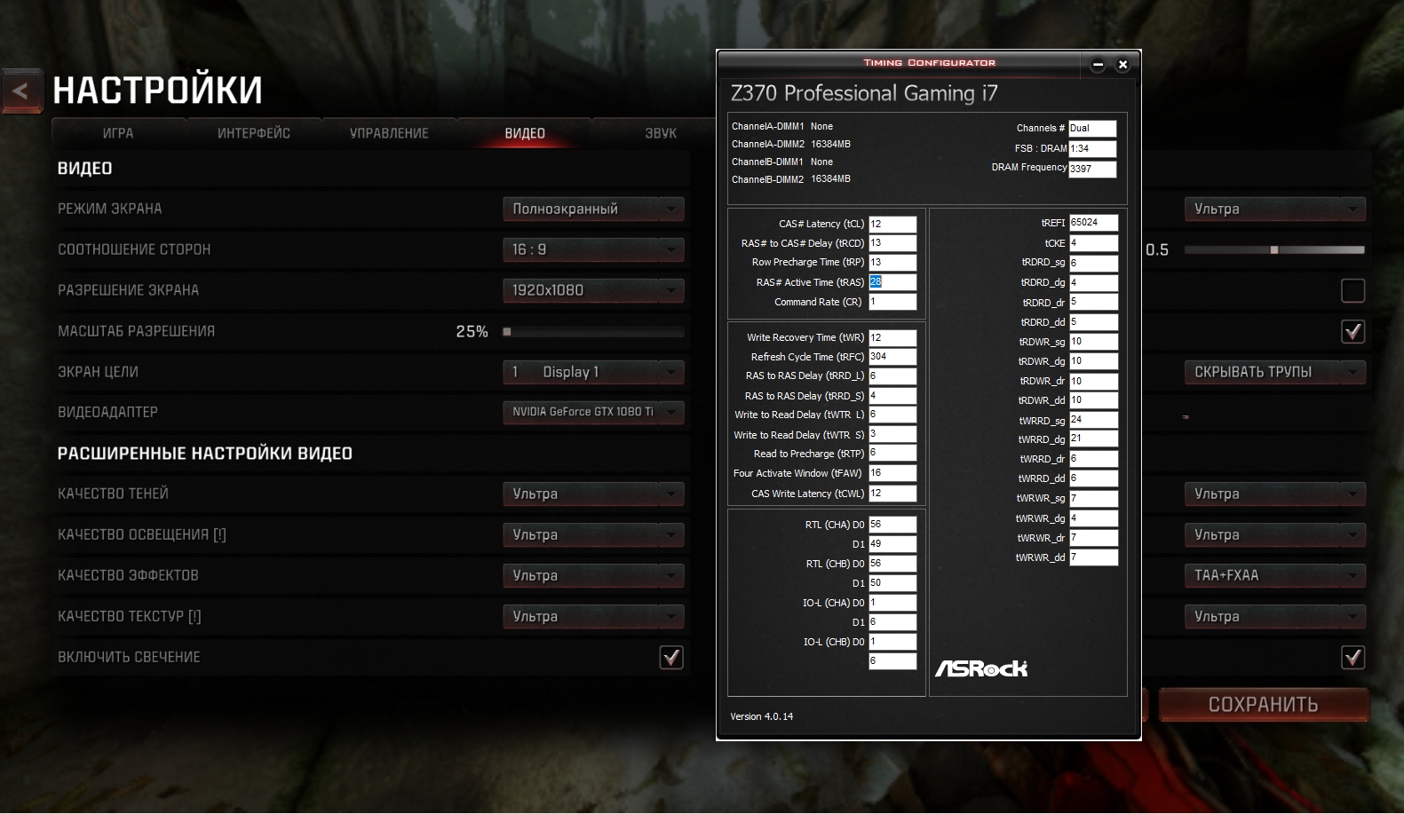Click the CAS Write Latency (tCWL) field

tap(892, 494)
